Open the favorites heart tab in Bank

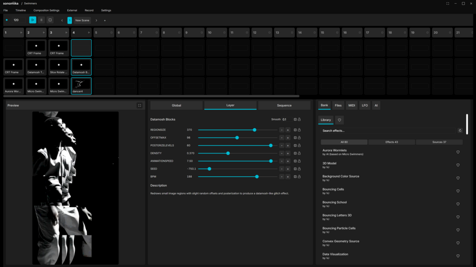tap(340, 120)
